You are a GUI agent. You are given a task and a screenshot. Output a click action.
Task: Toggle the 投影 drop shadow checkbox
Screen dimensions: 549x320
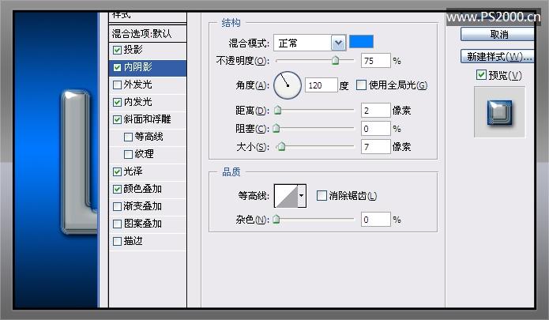coord(117,50)
